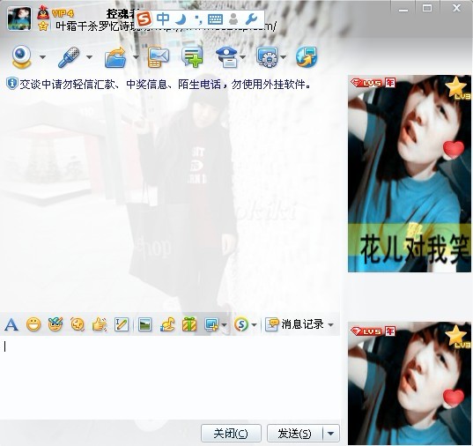The width and height of the screenshot is (473, 446).
Task: Expand the Sogou search dropdown arrow
Action: click(x=254, y=325)
